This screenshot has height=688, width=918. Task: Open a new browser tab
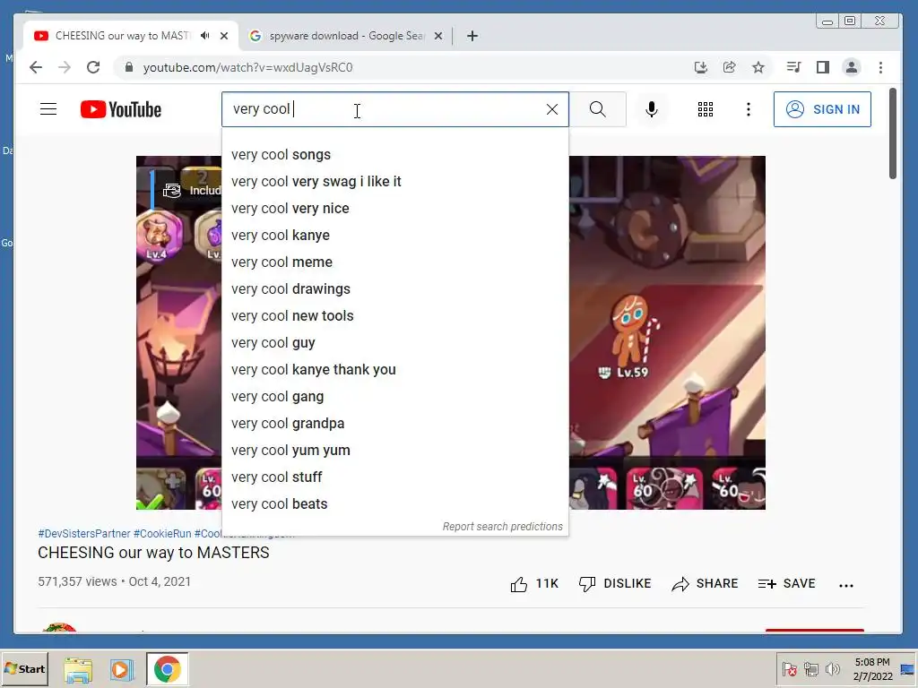click(x=472, y=36)
